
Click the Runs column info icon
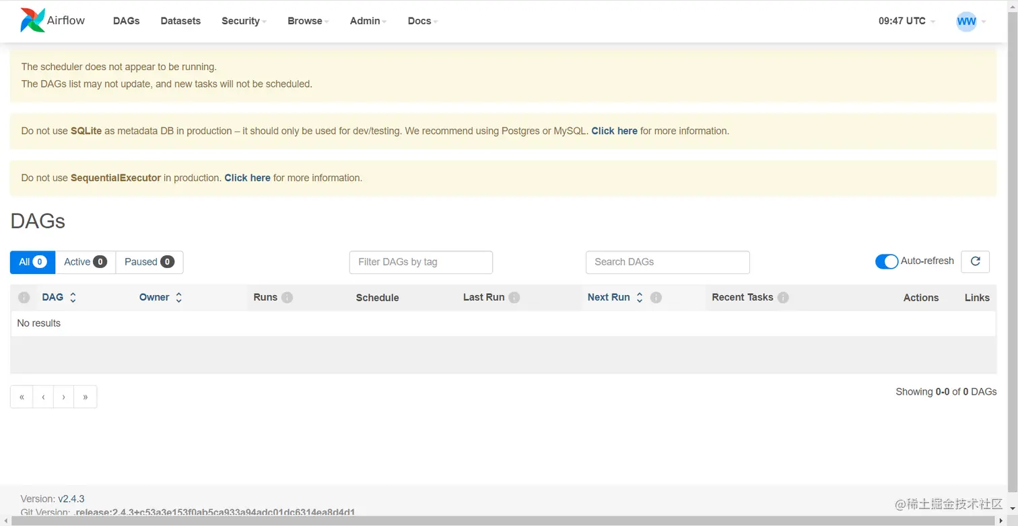[x=287, y=297]
